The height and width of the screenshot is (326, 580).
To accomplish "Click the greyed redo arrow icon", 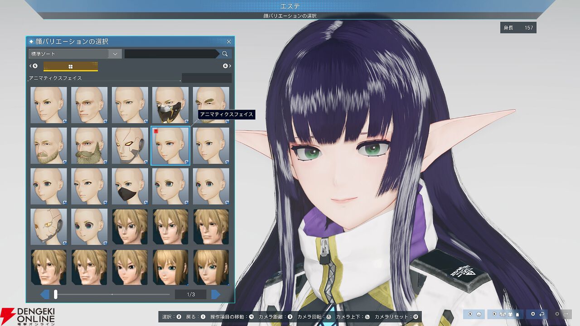I will (561, 314).
